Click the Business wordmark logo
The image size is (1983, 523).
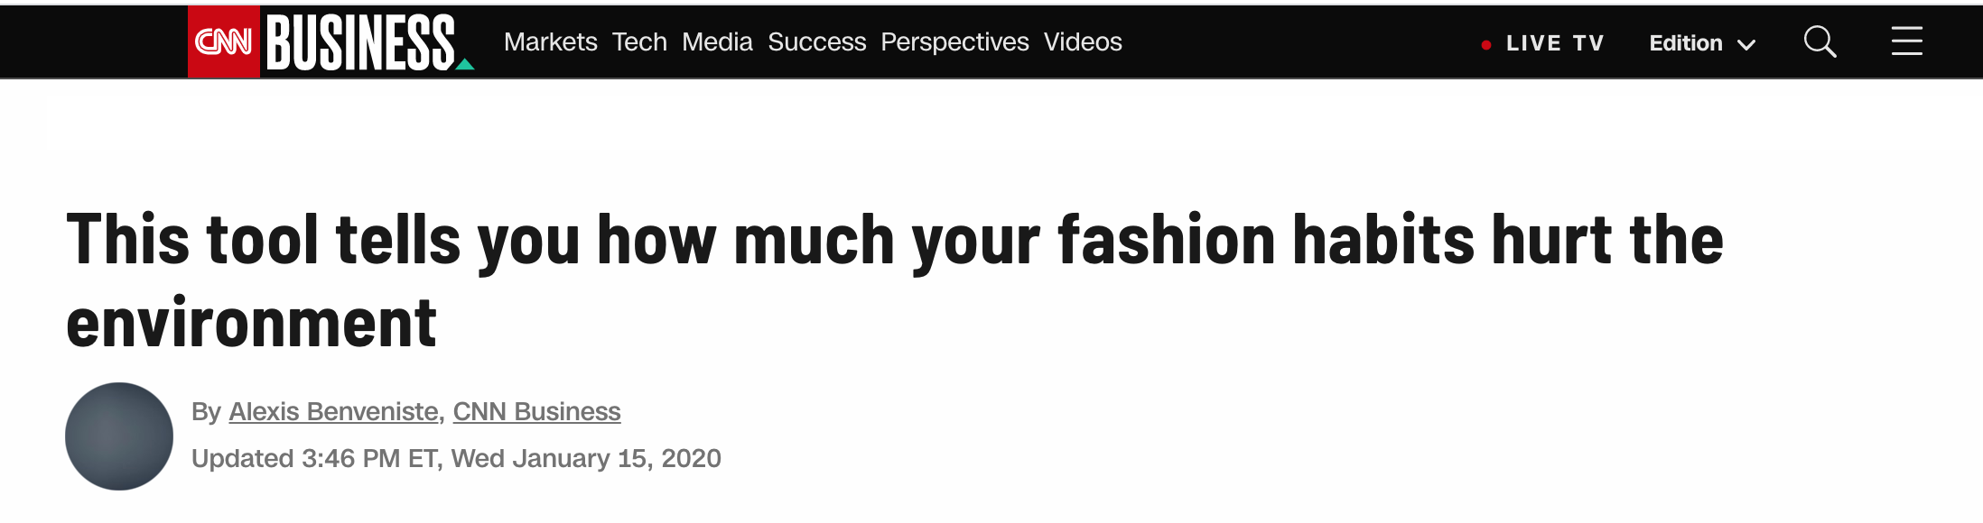click(361, 42)
